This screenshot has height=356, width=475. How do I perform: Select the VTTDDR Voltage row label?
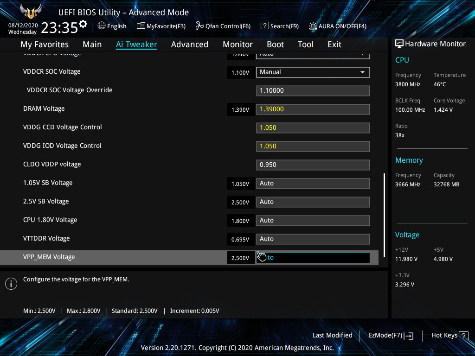pos(46,239)
